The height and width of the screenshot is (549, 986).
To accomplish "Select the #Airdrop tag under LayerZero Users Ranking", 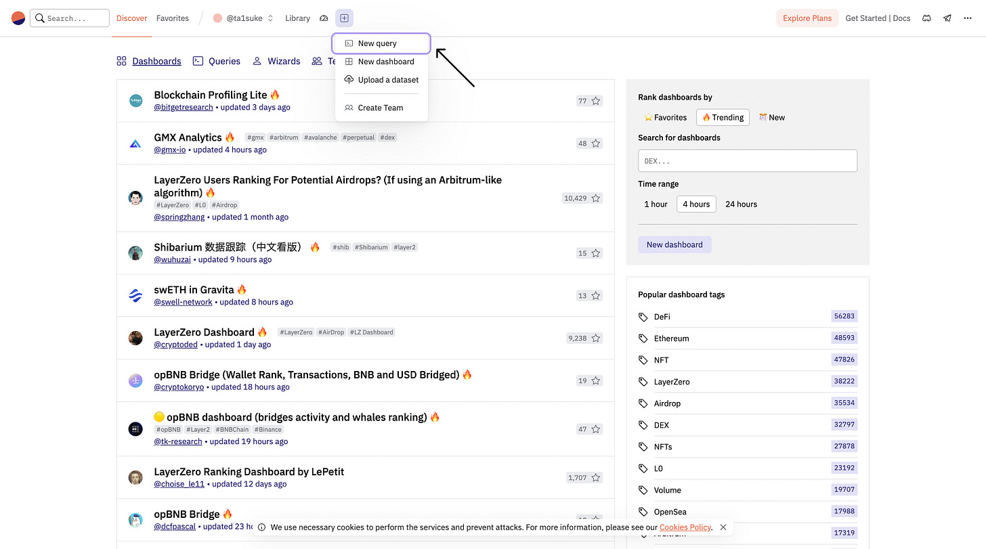I will (x=224, y=205).
